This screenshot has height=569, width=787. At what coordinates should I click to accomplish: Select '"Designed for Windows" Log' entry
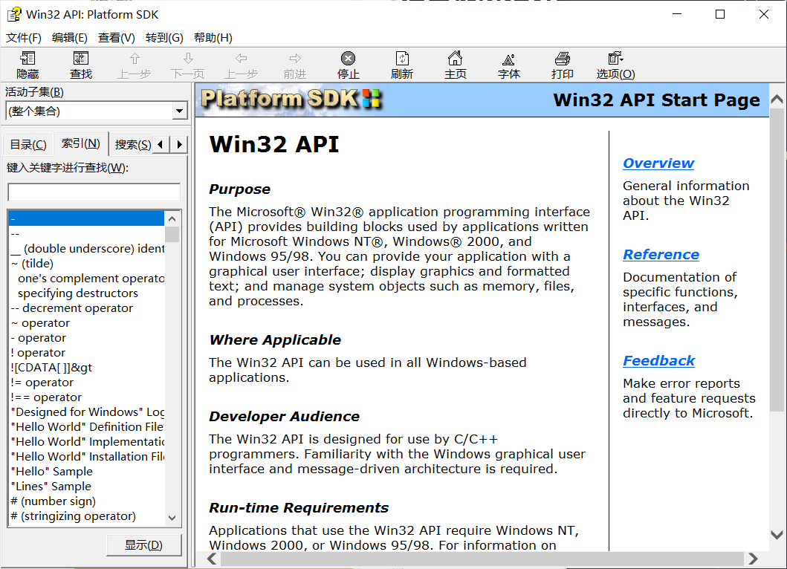[x=86, y=412]
